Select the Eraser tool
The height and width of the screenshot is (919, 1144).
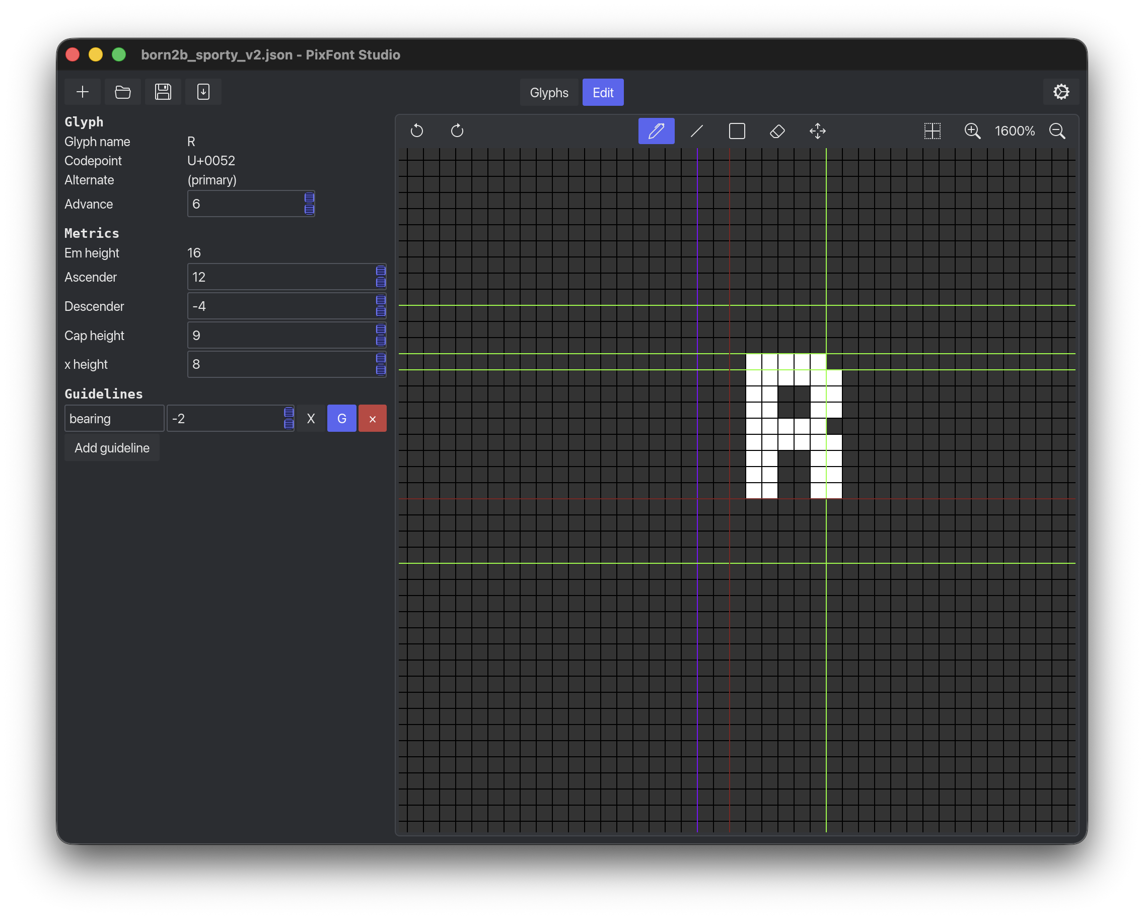click(777, 130)
